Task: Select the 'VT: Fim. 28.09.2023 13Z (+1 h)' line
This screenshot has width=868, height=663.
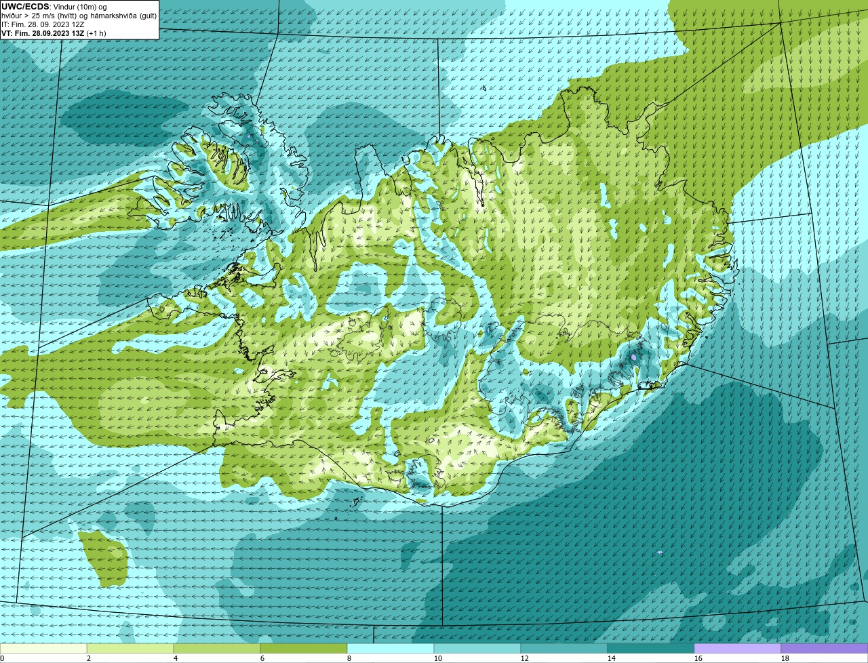Action: click(54, 33)
